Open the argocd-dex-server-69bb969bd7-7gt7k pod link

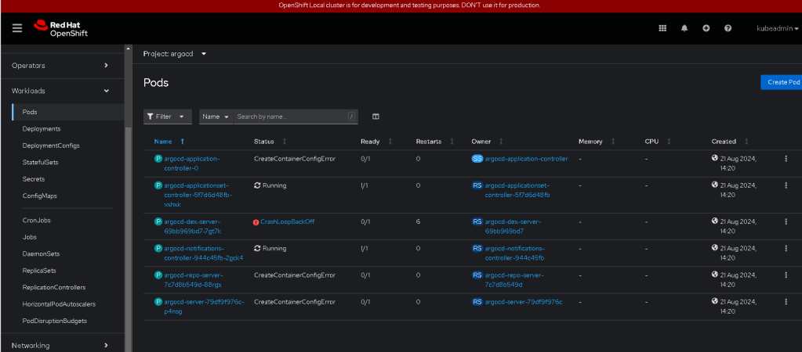(x=193, y=226)
